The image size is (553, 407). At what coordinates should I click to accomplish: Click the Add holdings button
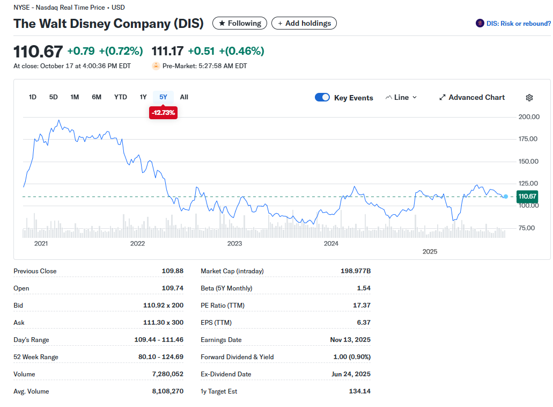coord(304,23)
